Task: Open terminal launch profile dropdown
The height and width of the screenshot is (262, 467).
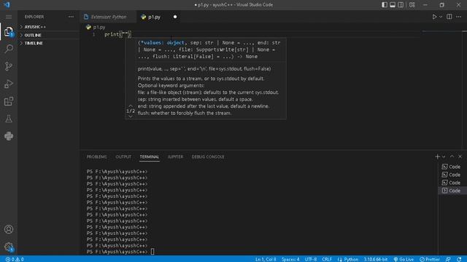Action: click(x=444, y=156)
